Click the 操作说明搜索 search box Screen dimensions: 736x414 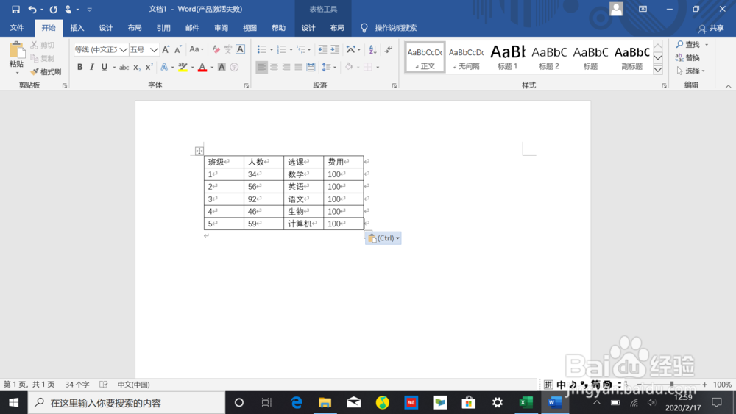(x=396, y=28)
